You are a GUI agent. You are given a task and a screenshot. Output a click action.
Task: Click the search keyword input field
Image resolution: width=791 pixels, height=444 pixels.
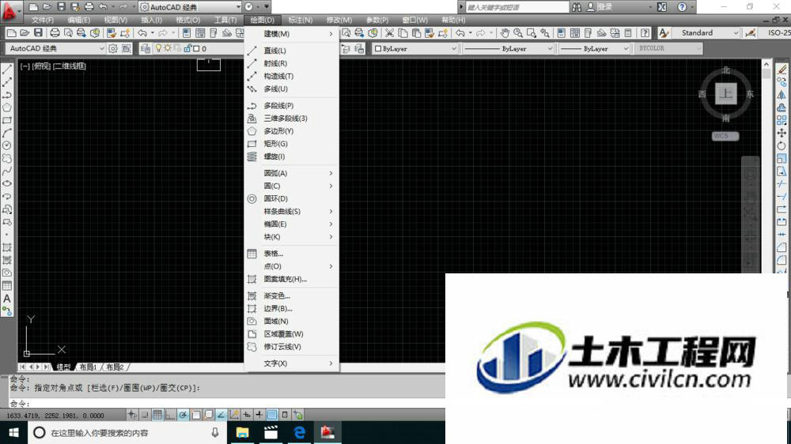517,7
